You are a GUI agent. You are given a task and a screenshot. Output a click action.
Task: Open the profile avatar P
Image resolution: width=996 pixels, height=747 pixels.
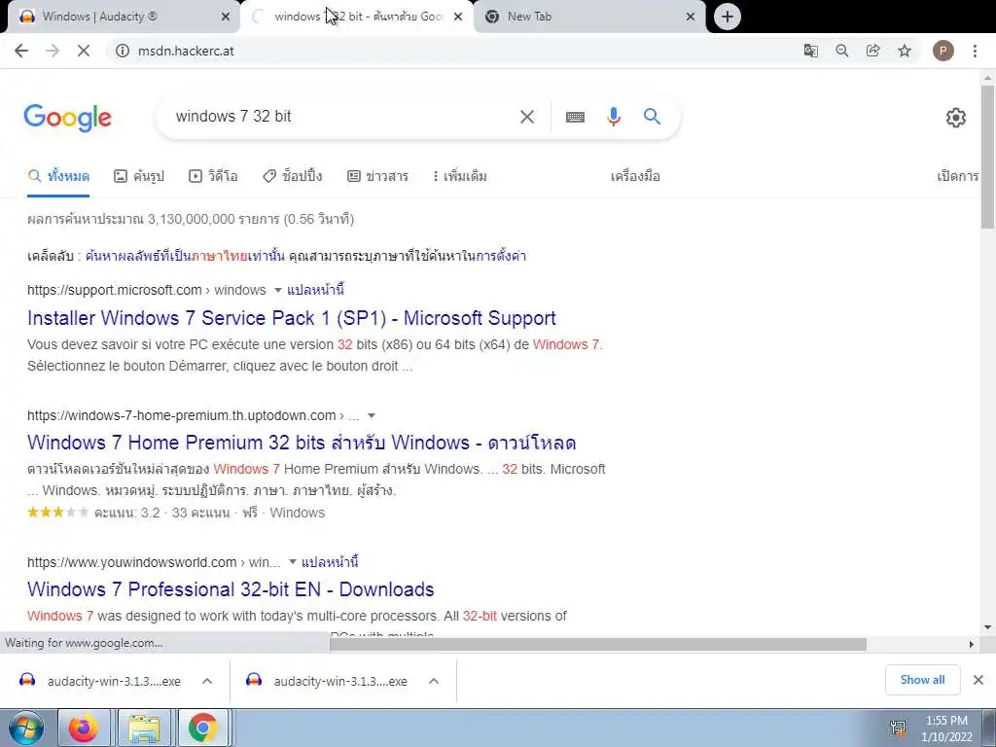pyautogui.click(x=943, y=51)
